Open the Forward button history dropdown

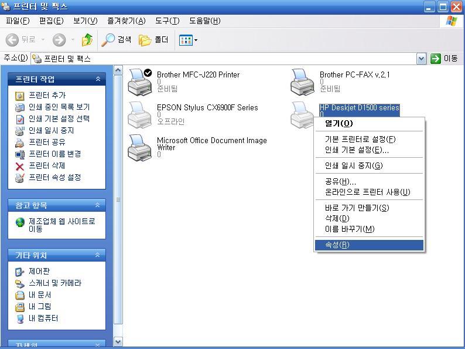click(73, 39)
